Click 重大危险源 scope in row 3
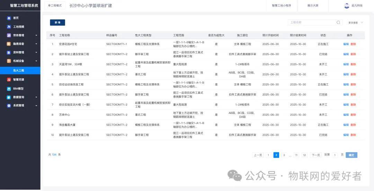 point(180,64)
